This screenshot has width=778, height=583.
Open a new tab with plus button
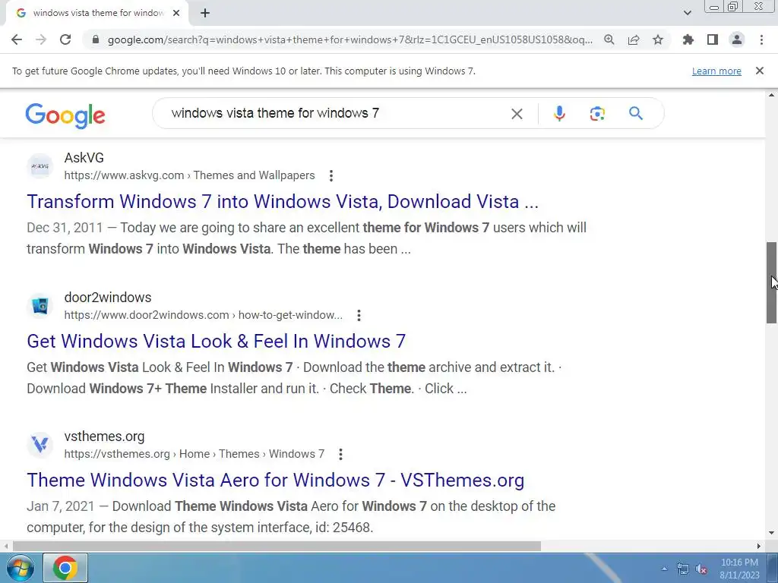tap(205, 13)
